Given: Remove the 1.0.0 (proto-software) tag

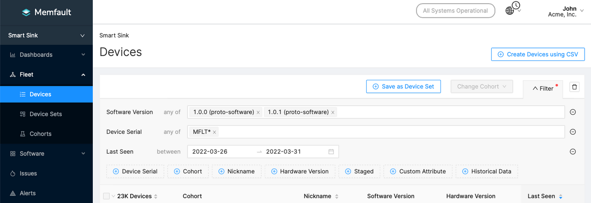Looking at the screenshot, I should click(258, 113).
